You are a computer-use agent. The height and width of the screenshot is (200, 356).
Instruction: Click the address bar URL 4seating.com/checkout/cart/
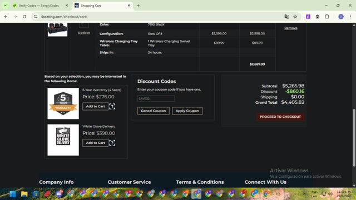pos(64,17)
